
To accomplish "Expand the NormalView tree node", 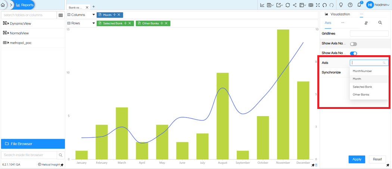I will pyautogui.click(x=8, y=33).
